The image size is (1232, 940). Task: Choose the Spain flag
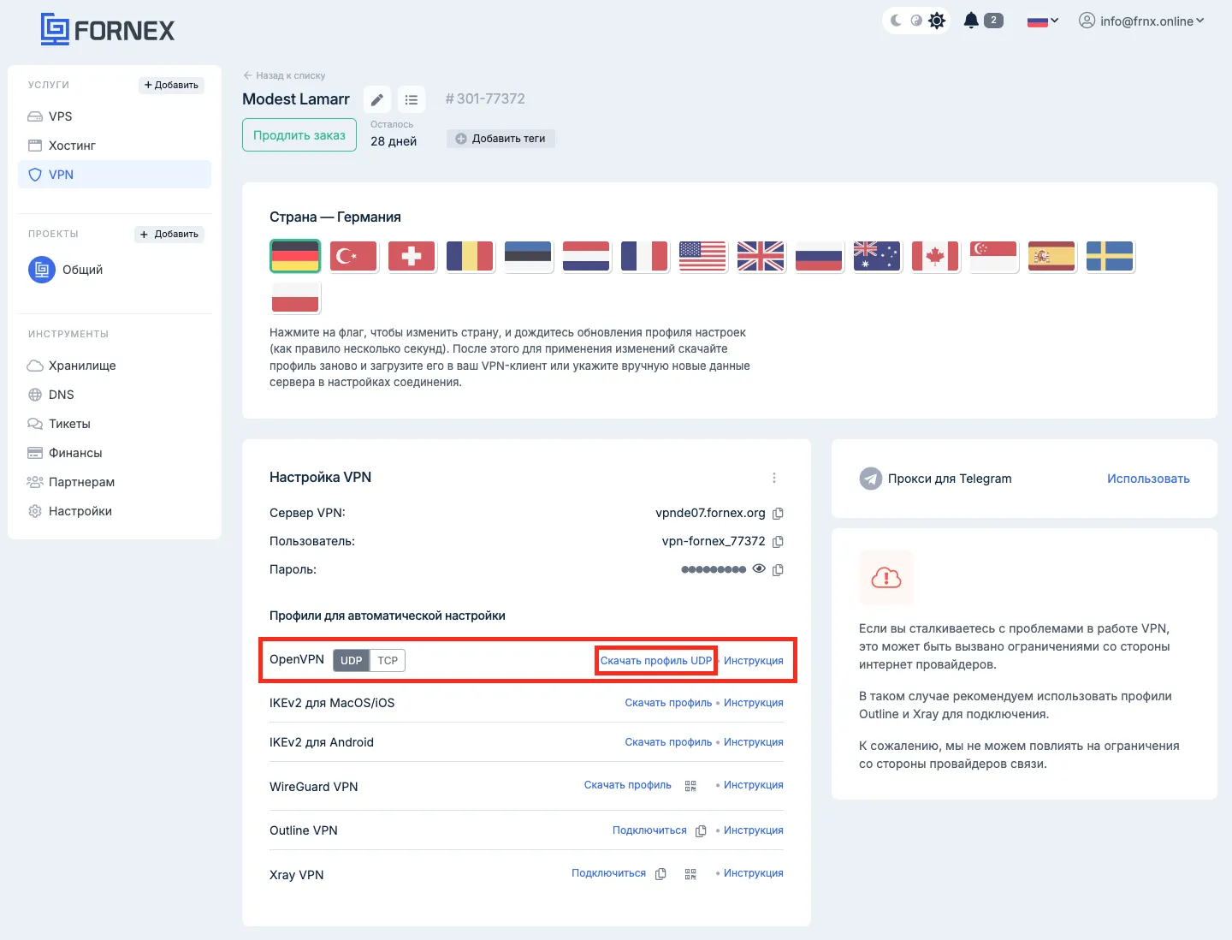(x=1051, y=256)
